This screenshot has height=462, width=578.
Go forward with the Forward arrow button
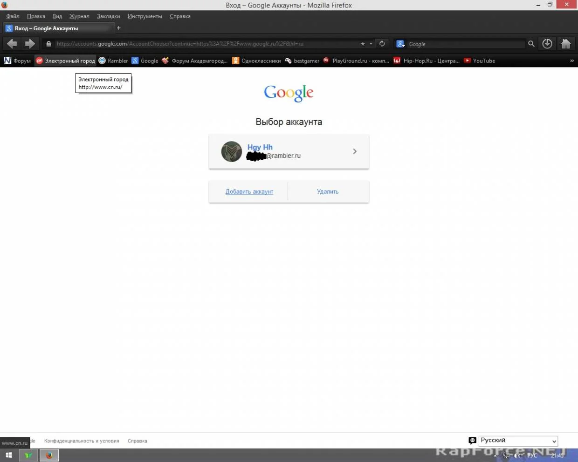pyautogui.click(x=30, y=44)
